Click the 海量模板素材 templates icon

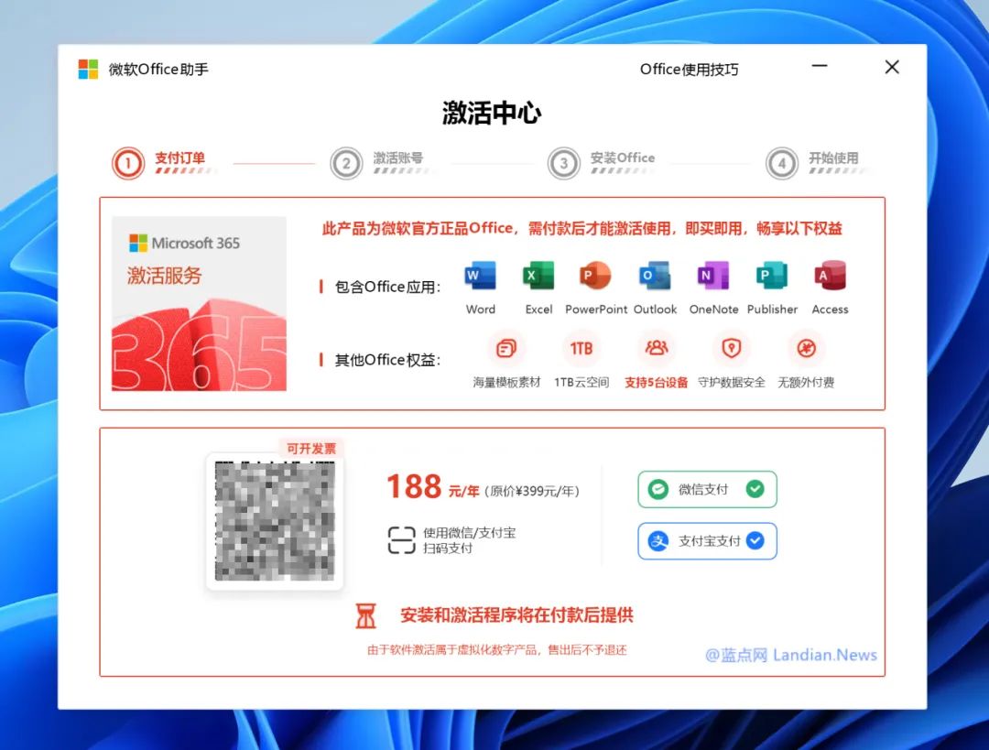click(506, 348)
